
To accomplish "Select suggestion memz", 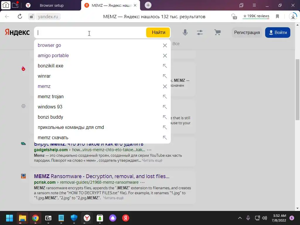I will 44,86.
